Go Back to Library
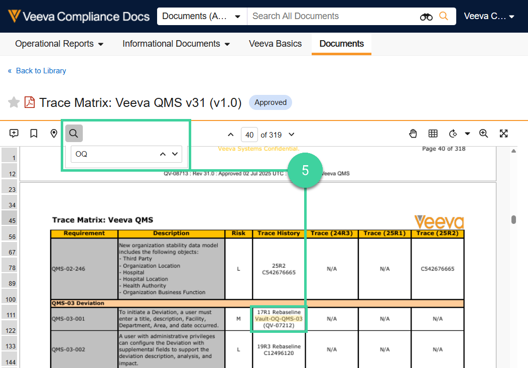Screen dimensions: 528x368 [37, 71]
